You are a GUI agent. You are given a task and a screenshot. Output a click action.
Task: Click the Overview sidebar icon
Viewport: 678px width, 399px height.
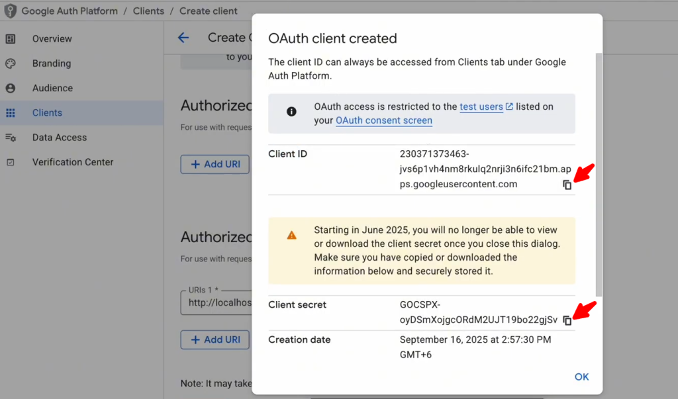11,39
